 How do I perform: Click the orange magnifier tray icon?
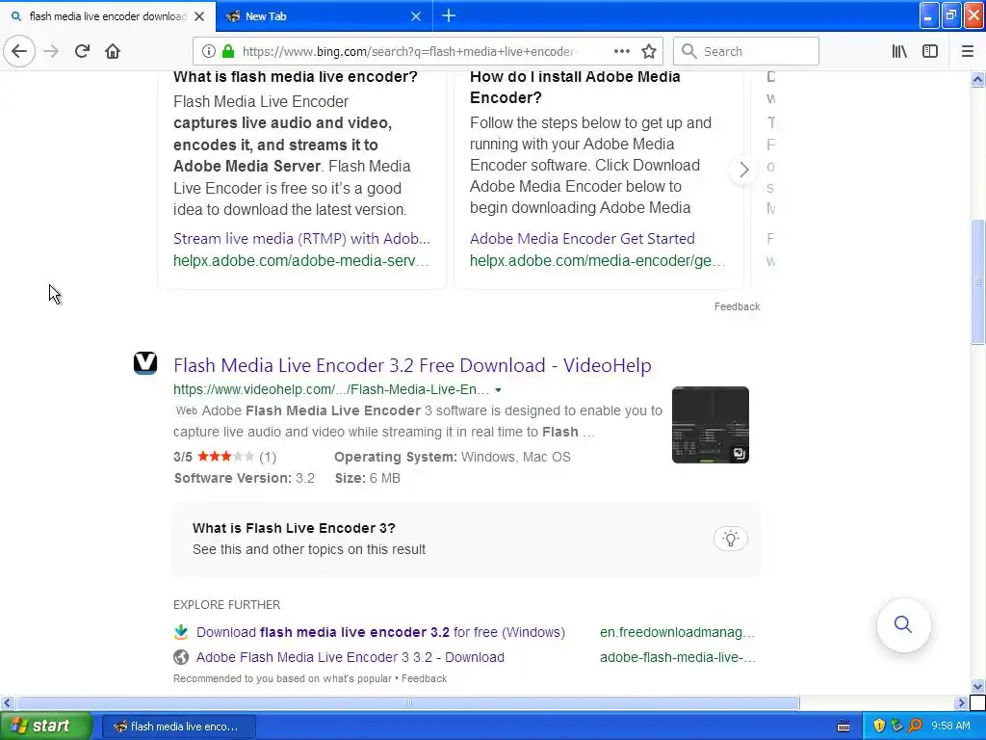click(x=915, y=727)
